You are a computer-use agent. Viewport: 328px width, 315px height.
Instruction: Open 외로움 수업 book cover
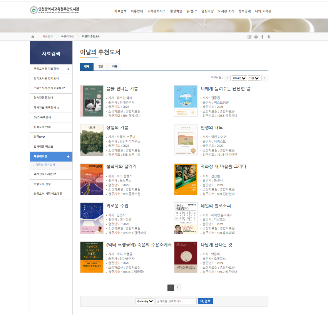click(92, 218)
